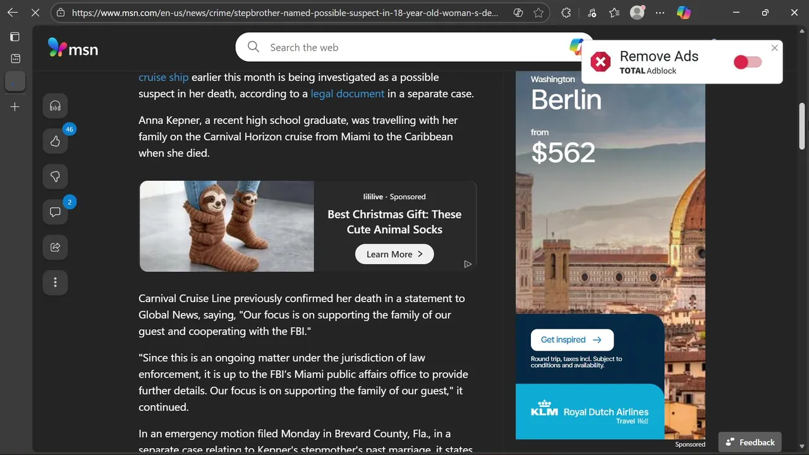The height and width of the screenshot is (455, 809).
Task: Share the article
Action: (x=55, y=247)
